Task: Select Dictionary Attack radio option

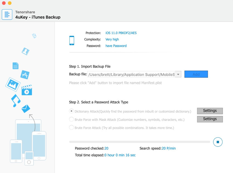Action: click(x=72, y=111)
